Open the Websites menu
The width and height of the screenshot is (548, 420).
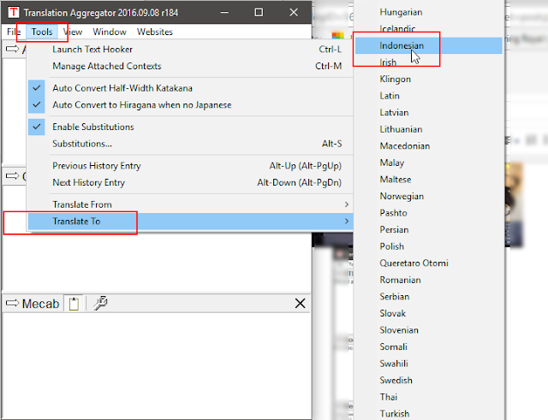point(155,32)
